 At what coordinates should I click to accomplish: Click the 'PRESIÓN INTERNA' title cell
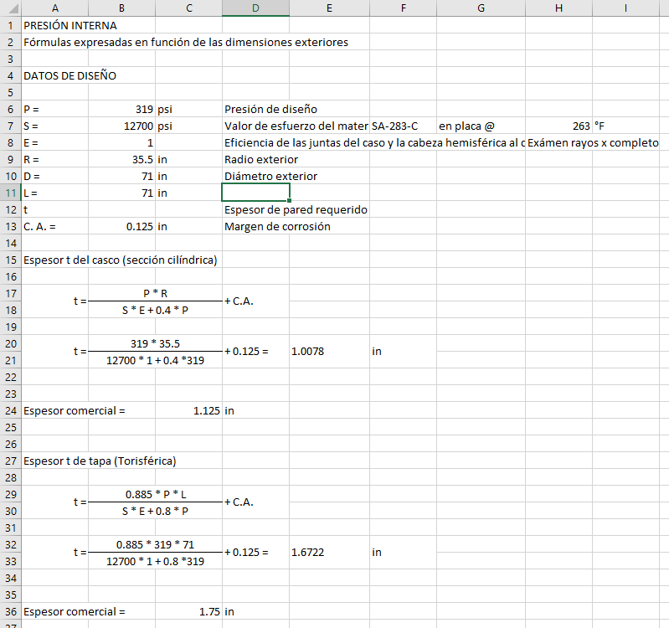[x=54, y=25]
